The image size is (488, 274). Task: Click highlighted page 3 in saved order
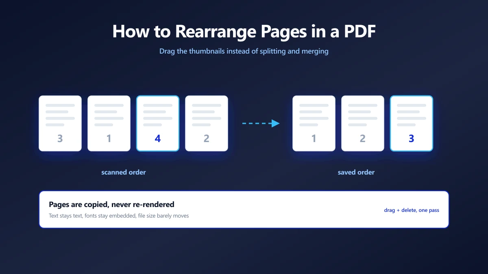point(412,123)
